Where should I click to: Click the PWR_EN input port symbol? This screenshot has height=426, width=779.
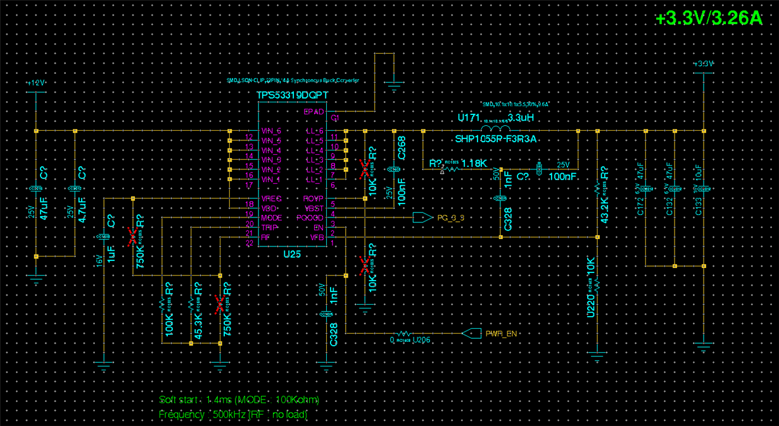472,333
